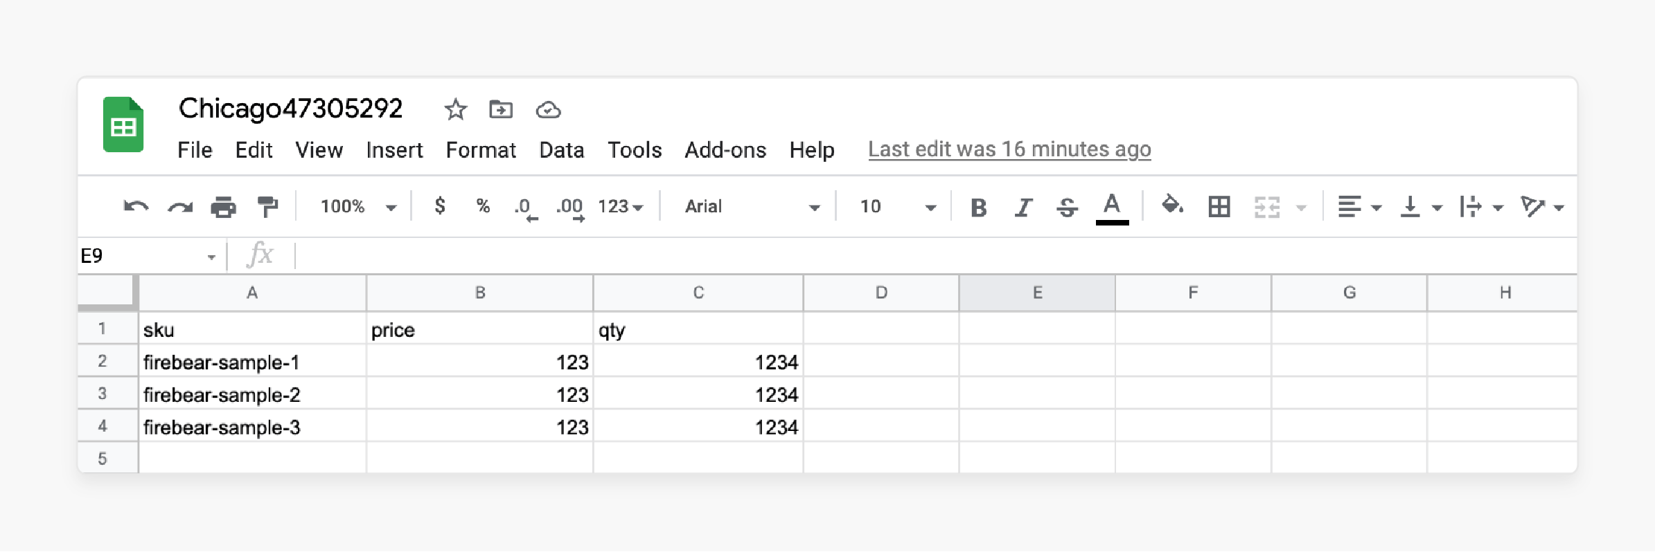This screenshot has height=552, width=1655.
Task: Select column H header
Action: click(1502, 293)
